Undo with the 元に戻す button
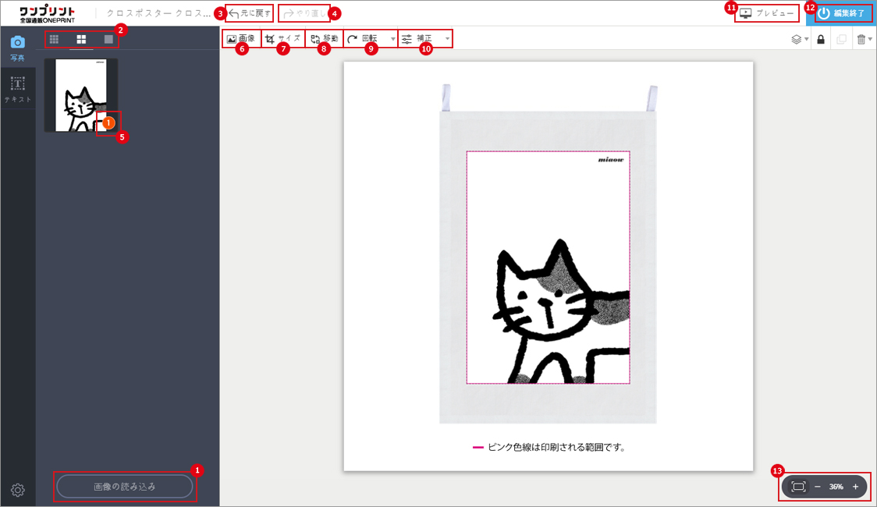 coord(250,13)
